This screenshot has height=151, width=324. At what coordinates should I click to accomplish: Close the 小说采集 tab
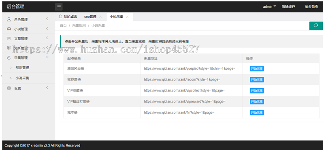(x=127, y=17)
